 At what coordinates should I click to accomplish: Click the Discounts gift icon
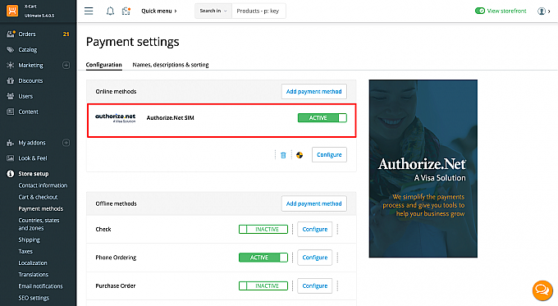[x=11, y=80]
